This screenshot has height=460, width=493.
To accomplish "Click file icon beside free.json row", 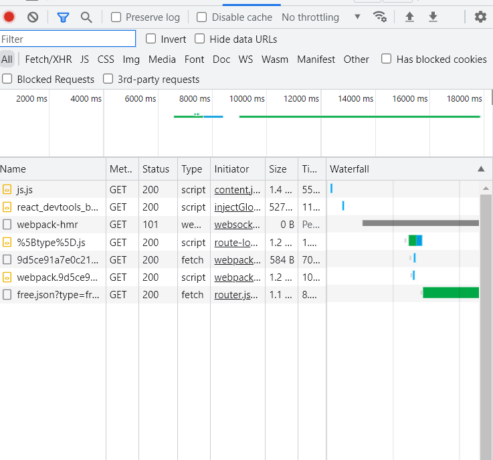I will coord(7,295).
